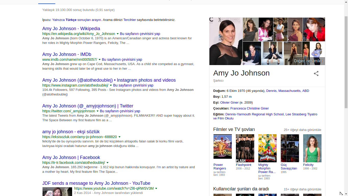348x196 pixels.
Task: Expand the arrow next to the eksisozluk URL
Action: point(119,137)
